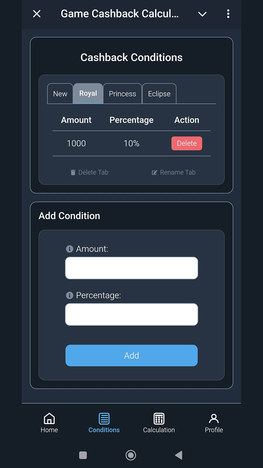Switch to the Princess tab
The height and width of the screenshot is (468, 263).
122,94
